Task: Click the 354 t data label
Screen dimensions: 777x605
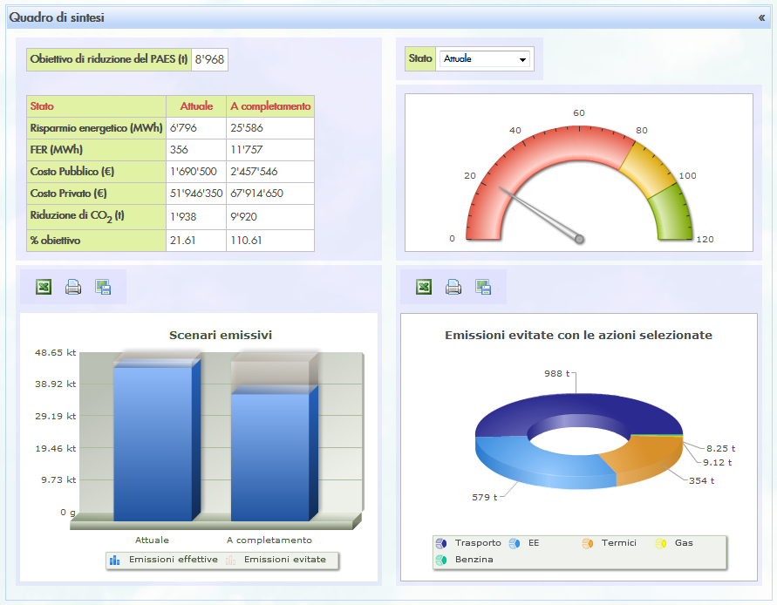Action: click(702, 480)
